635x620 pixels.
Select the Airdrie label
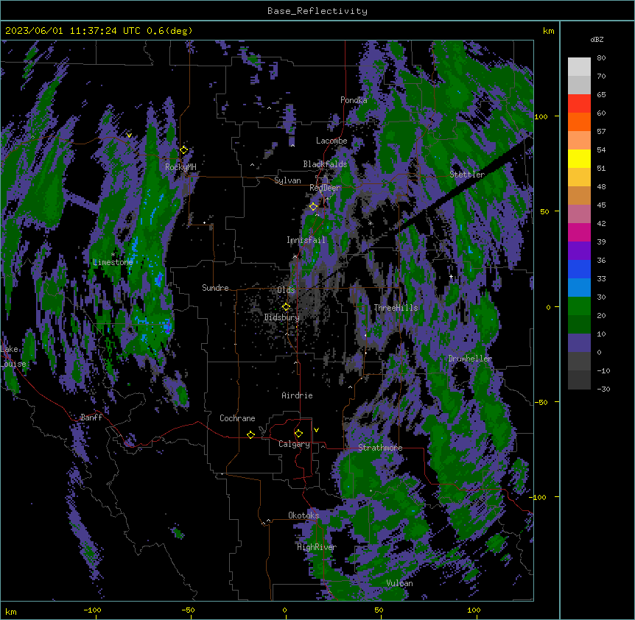click(298, 395)
